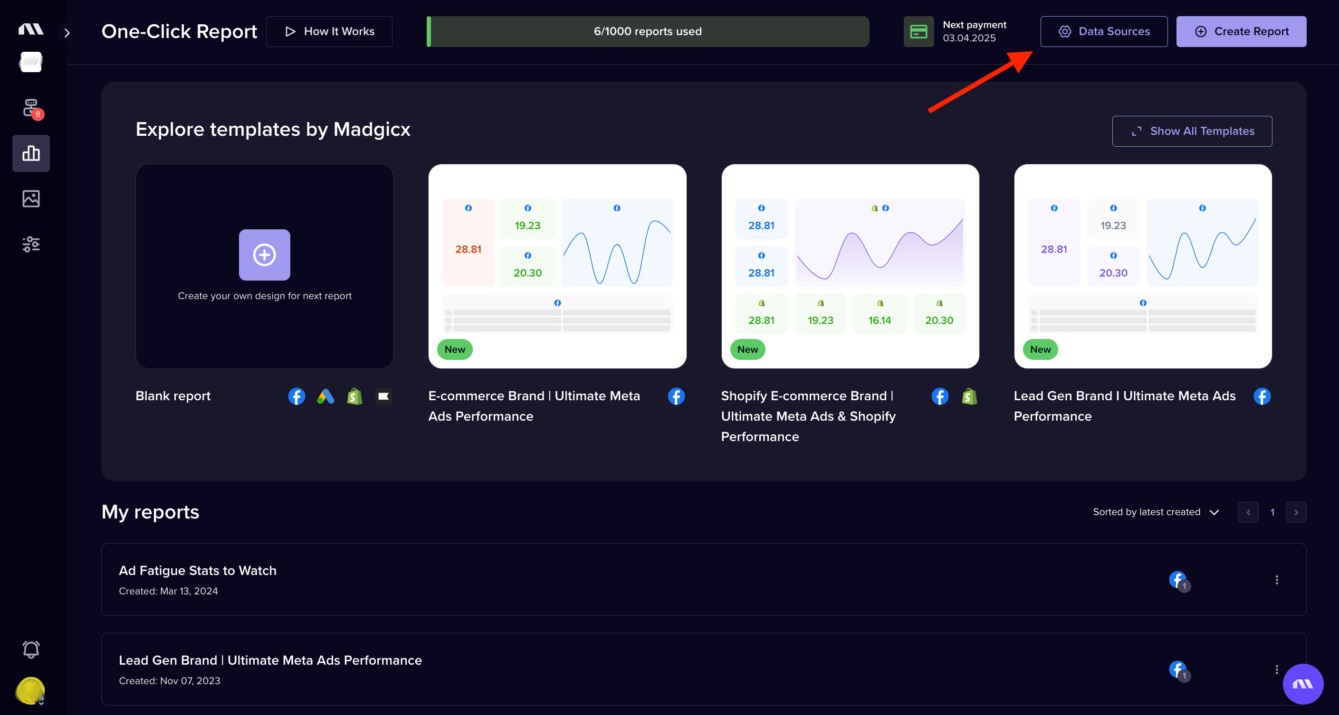The image size is (1339, 715).
Task: Open the Lead Gen Brand report in My reports
Action: click(x=703, y=669)
